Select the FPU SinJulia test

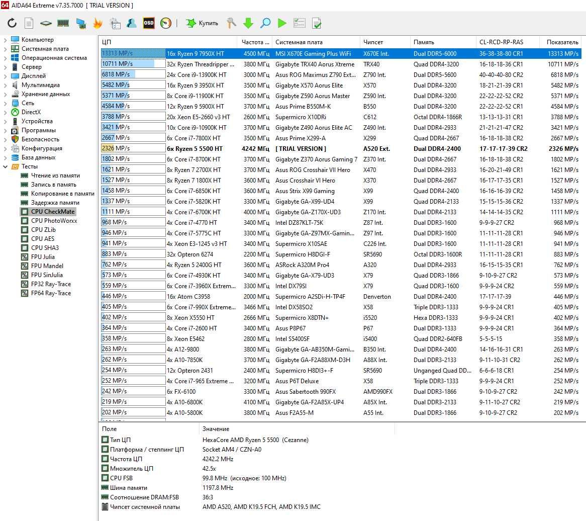pyautogui.click(x=47, y=275)
